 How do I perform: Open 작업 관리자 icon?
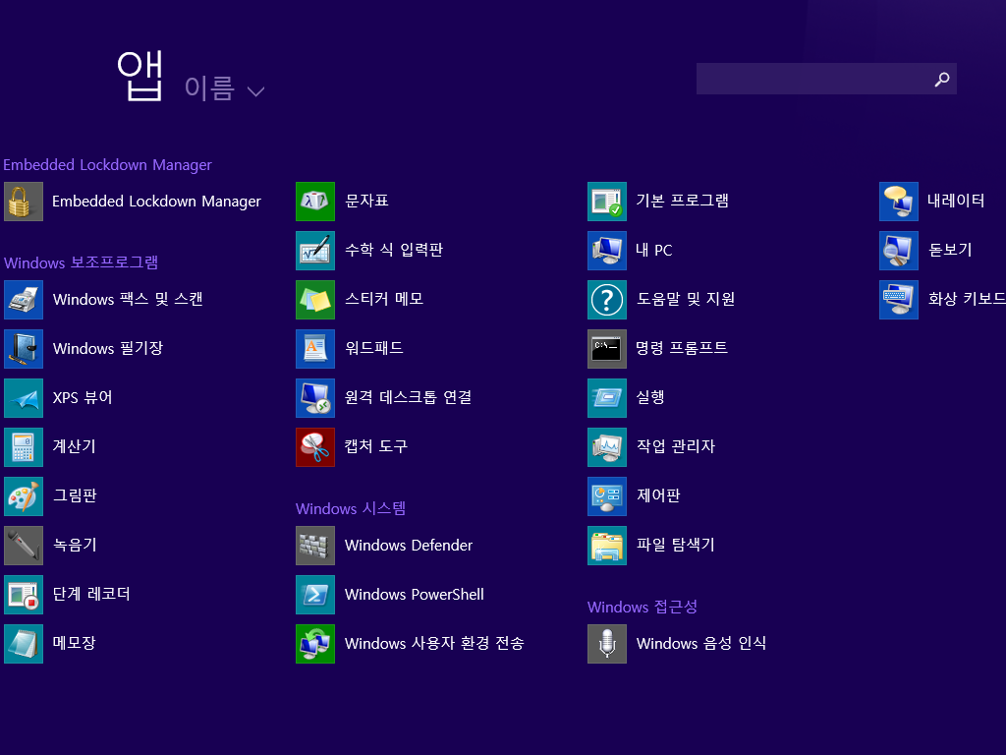[x=607, y=447]
